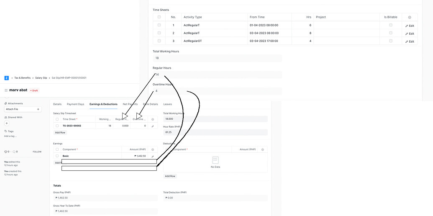Viewport: 433px width, 216px height.
Task: Click the heart like icon
Action: [5, 152]
